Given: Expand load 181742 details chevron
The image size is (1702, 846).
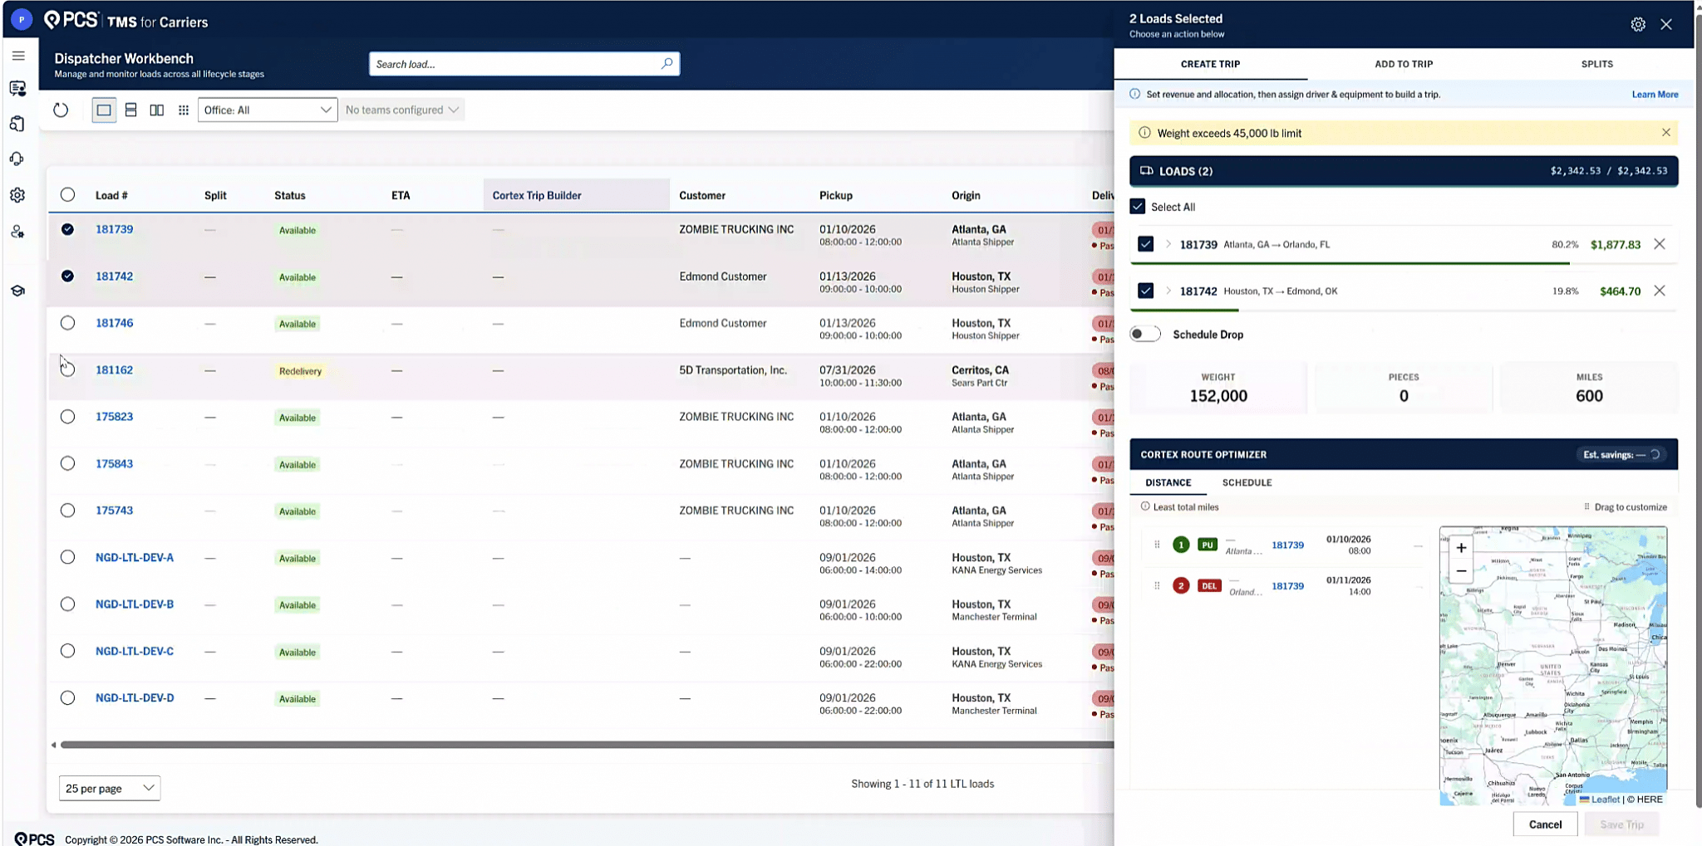Looking at the screenshot, I should coord(1168,291).
